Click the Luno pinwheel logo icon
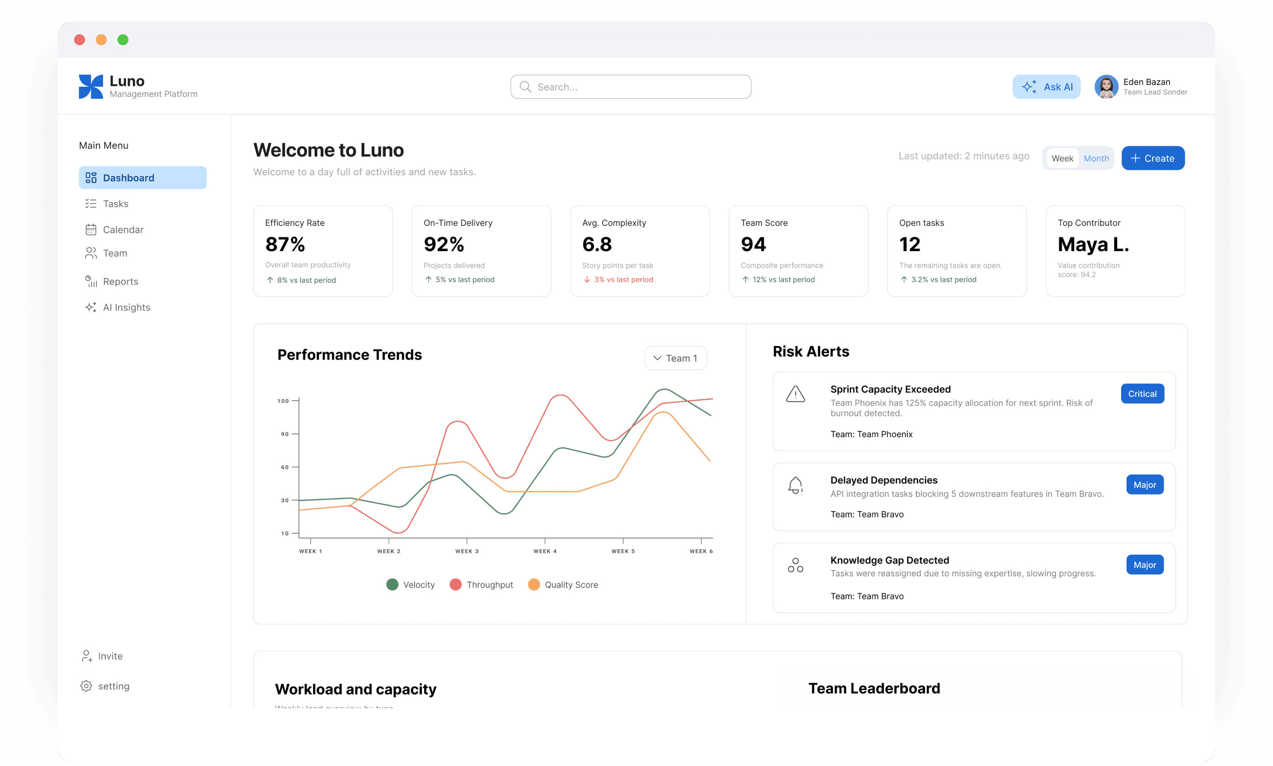 [90, 86]
